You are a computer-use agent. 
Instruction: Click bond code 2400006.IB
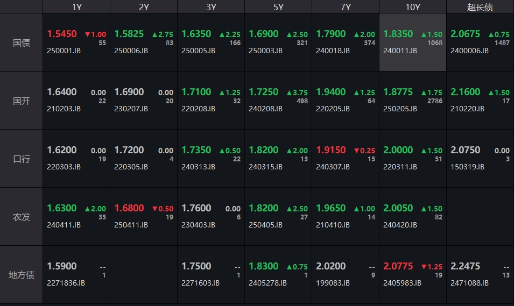(469, 51)
